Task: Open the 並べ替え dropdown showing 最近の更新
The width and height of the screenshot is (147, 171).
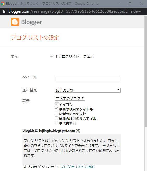Action: coord(88,90)
